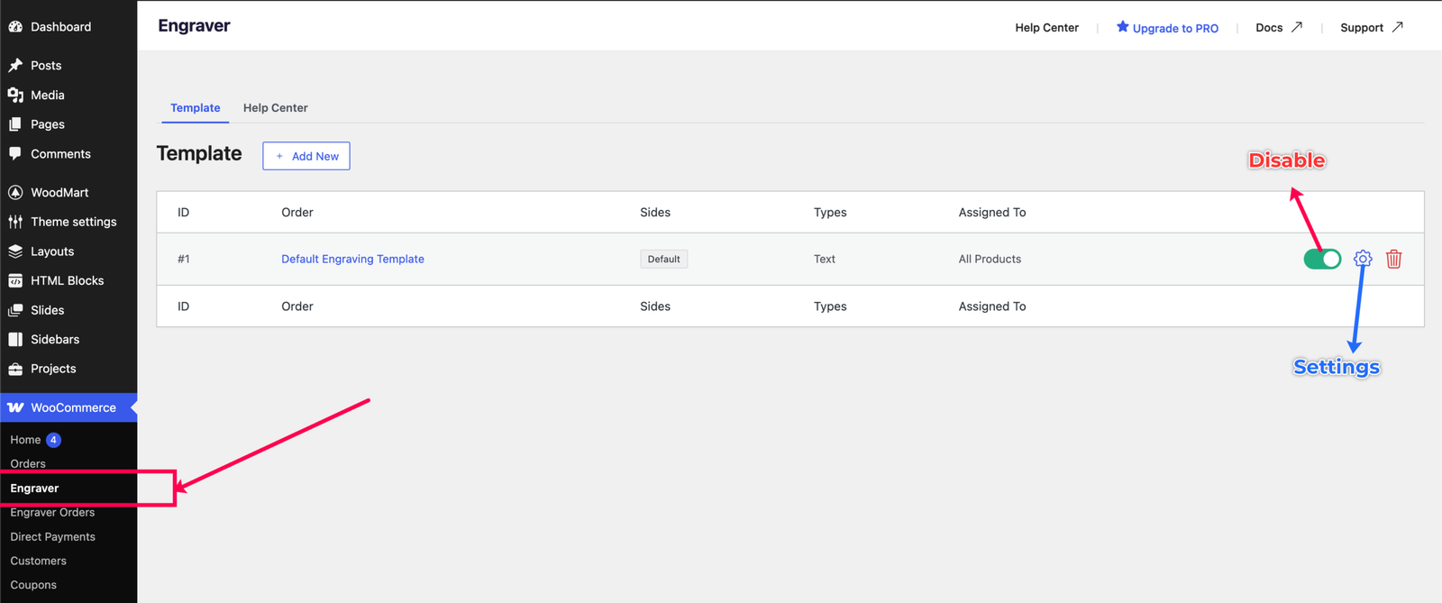This screenshot has width=1442, height=603.
Task: Click the Pages icon in sidebar
Action: tap(15, 124)
